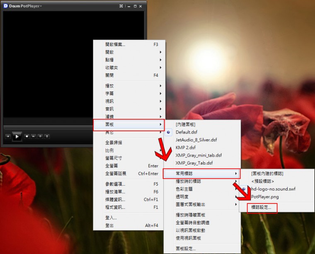Image resolution: width=315 pixels, height=254 pixels.
Task: Select PotPlayer.png logo
Action: [x=277, y=197]
